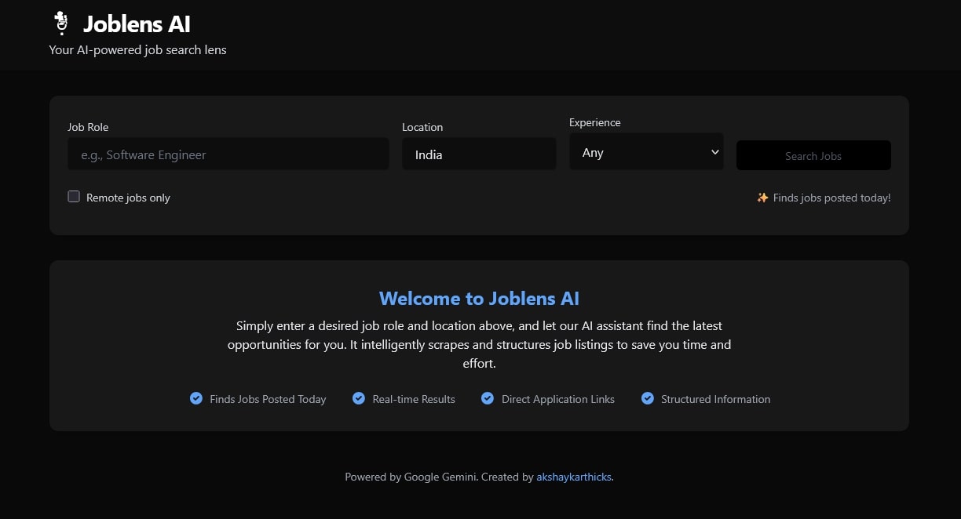Viewport: 961px width, 519px height.
Task: Open the akshaykarthicks creator link
Action: click(573, 477)
